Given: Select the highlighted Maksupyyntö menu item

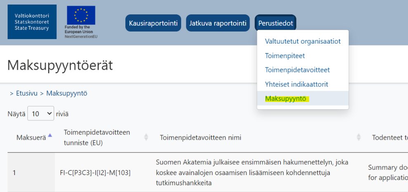Looking at the screenshot, I should point(285,99).
